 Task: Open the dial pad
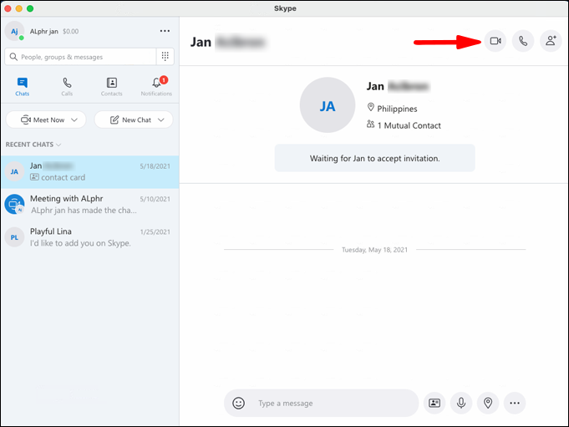165,57
